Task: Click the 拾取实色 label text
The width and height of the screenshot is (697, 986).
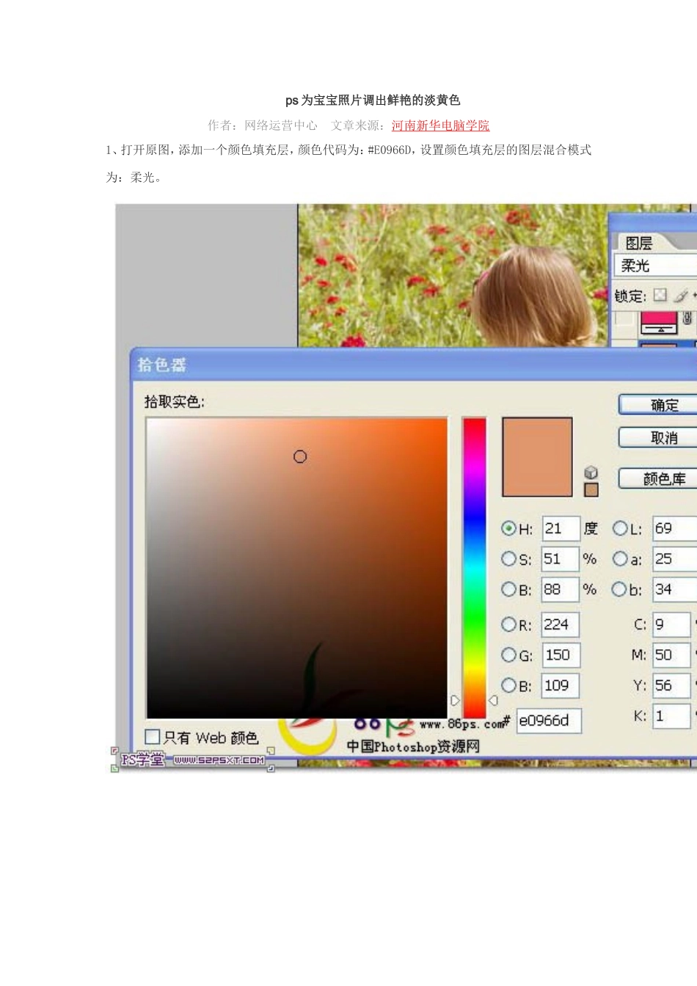Action: [x=175, y=402]
